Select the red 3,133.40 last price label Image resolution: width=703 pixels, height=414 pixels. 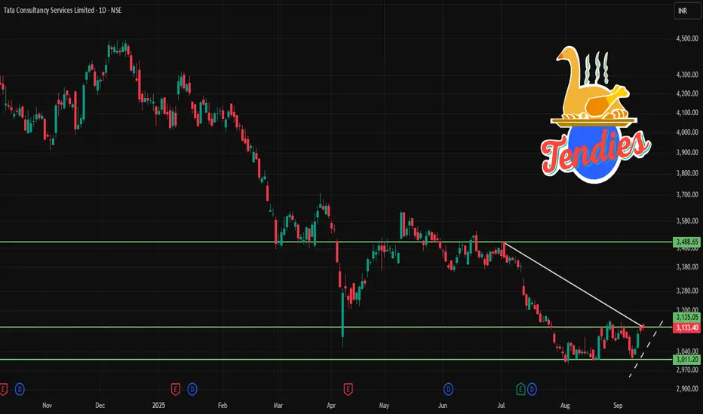pyautogui.click(x=687, y=327)
